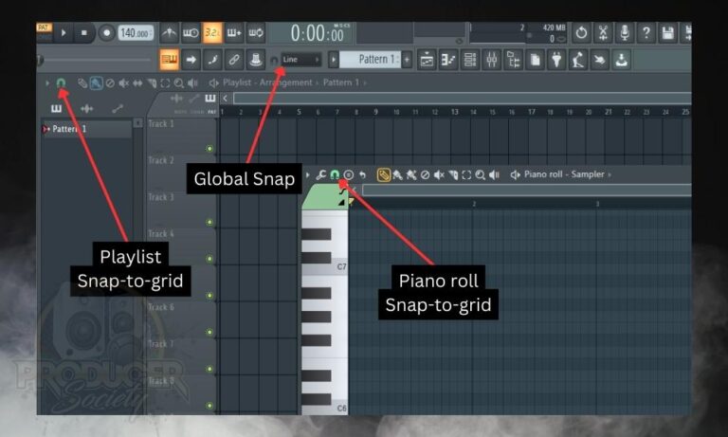Open the piano roll tool wrench menu
Image resolution: width=728 pixels, height=437 pixels.
320,174
